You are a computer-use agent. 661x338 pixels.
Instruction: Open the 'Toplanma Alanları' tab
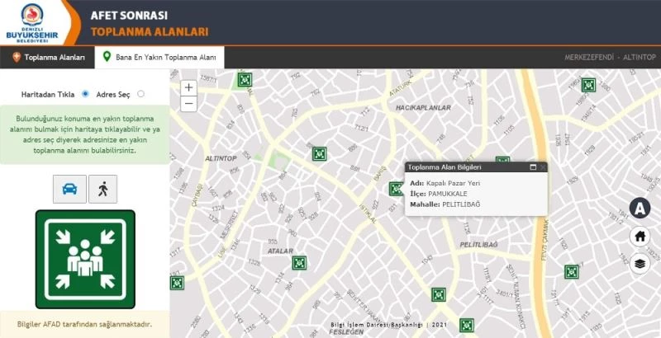coord(48,58)
